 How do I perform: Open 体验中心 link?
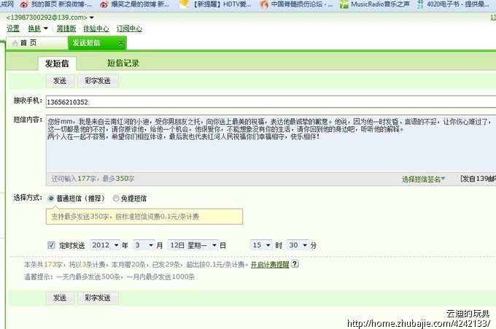point(96,28)
